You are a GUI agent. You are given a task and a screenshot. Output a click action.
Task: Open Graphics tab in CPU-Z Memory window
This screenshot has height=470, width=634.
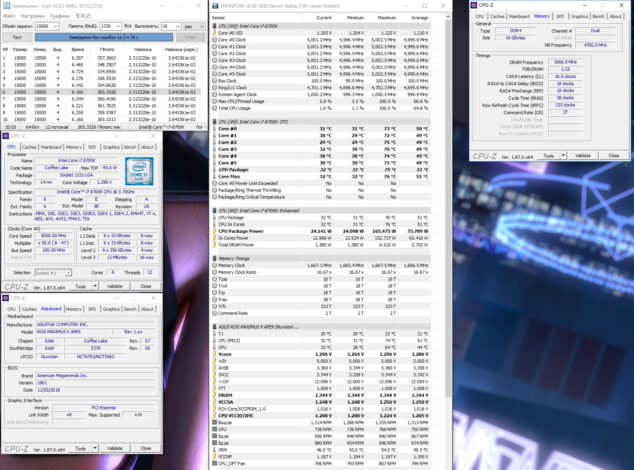click(579, 16)
